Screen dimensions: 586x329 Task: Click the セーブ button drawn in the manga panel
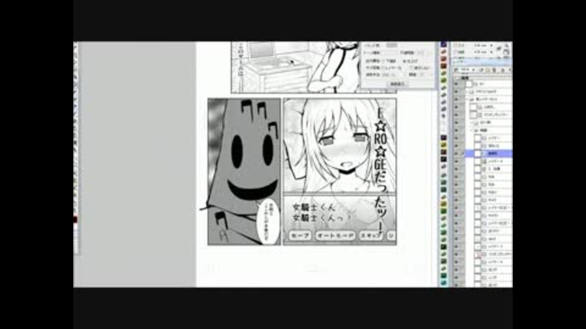point(300,236)
